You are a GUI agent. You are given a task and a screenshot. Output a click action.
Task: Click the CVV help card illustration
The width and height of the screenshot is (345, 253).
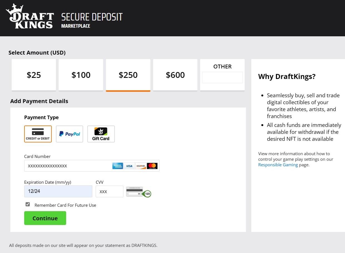(139, 192)
